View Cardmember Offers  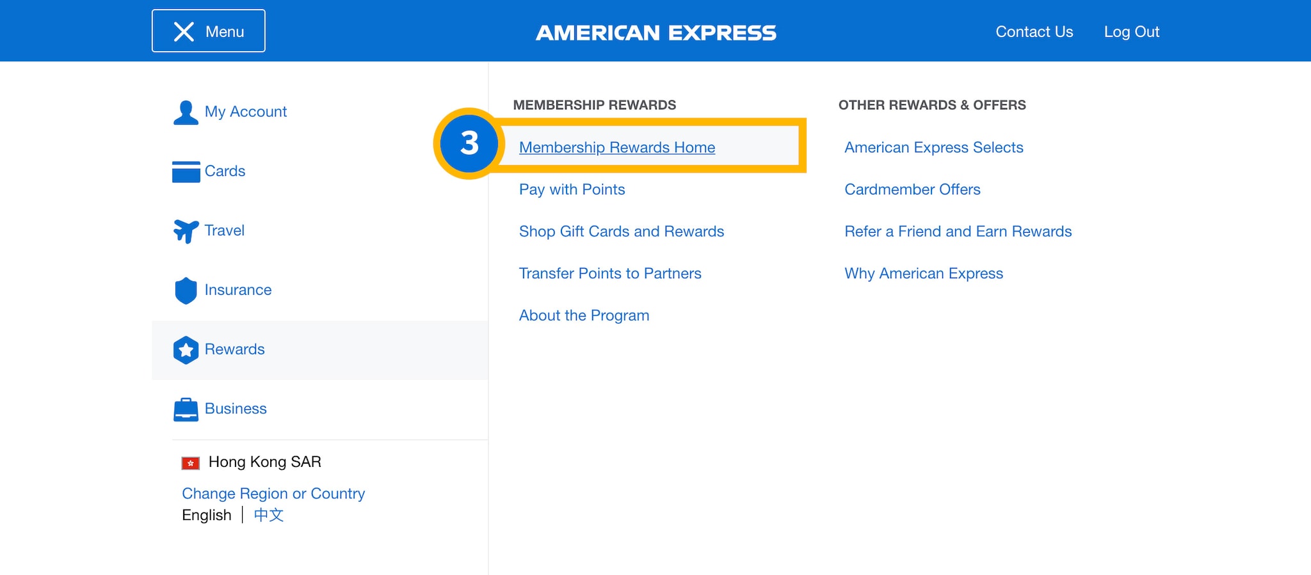click(x=912, y=190)
